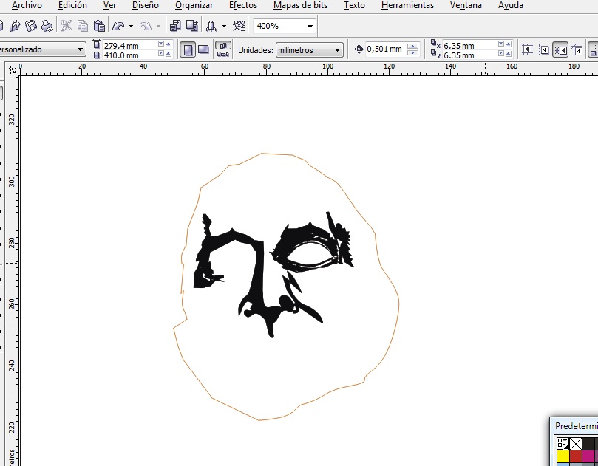The height and width of the screenshot is (466, 598).
Task: Click the Corel welcome screen icon
Action: 239,26
